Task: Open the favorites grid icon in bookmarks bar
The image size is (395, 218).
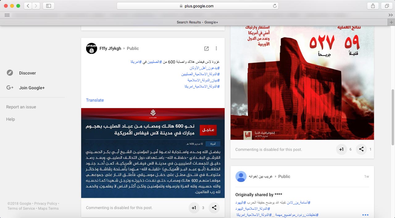Action: 7,15
